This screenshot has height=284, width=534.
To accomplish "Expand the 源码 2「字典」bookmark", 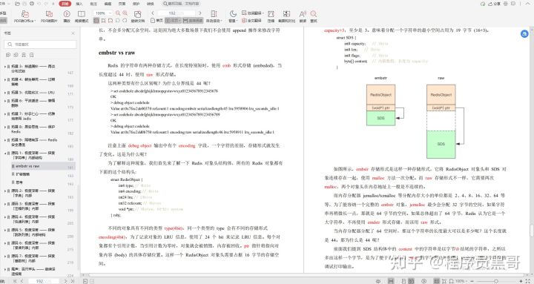I will (4, 191).
